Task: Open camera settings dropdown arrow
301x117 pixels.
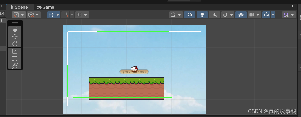Action: pyautogui.click(x=258, y=15)
